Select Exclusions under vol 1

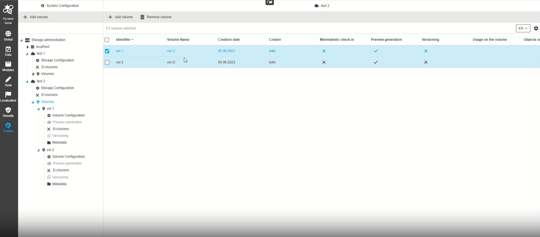click(x=61, y=129)
